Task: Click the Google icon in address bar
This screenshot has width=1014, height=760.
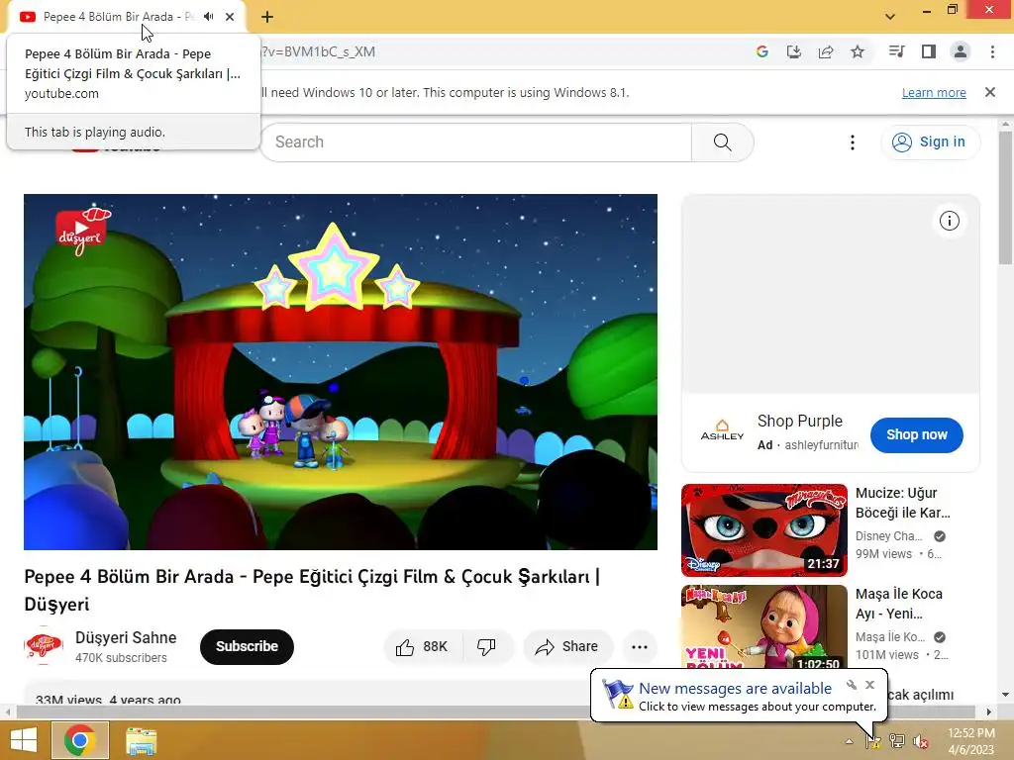Action: 762,51
